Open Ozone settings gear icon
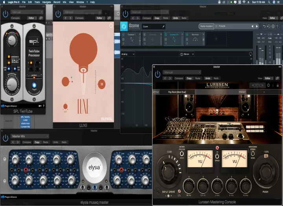Image resolution: width=283 pixels, height=206 pixels. pos(273,27)
